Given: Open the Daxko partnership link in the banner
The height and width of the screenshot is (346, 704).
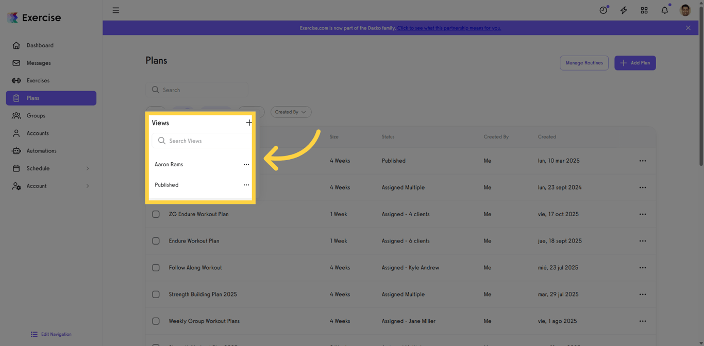Looking at the screenshot, I should [449, 28].
